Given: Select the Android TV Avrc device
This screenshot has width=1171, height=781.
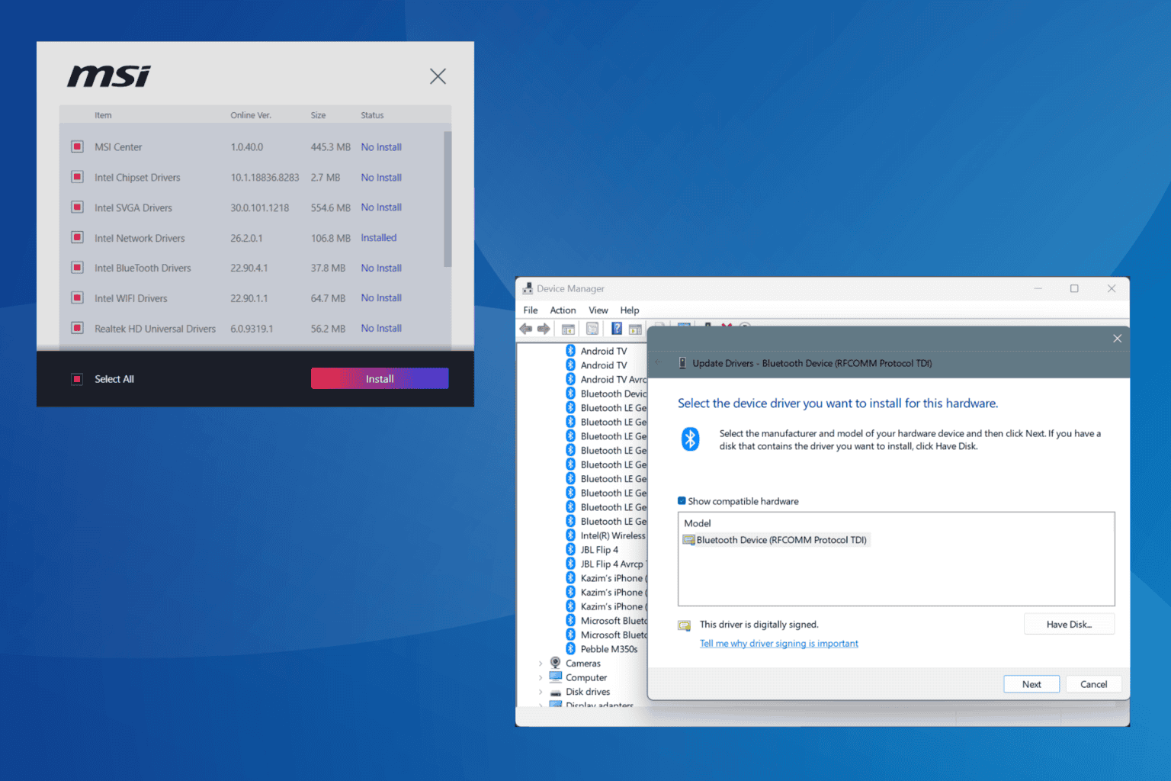Looking at the screenshot, I should tap(613, 379).
